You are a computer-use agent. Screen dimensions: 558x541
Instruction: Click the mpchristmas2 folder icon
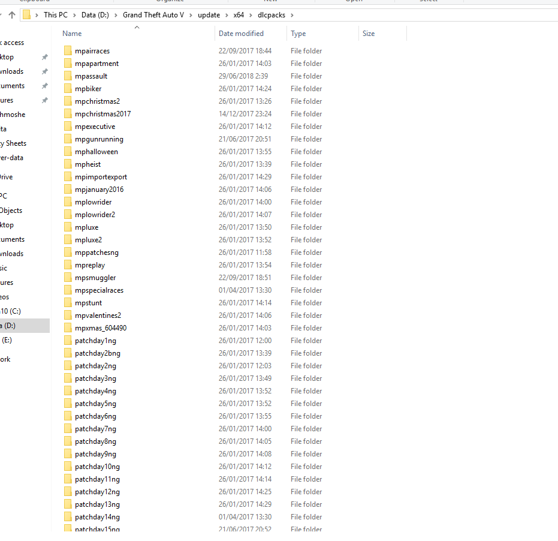68,101
